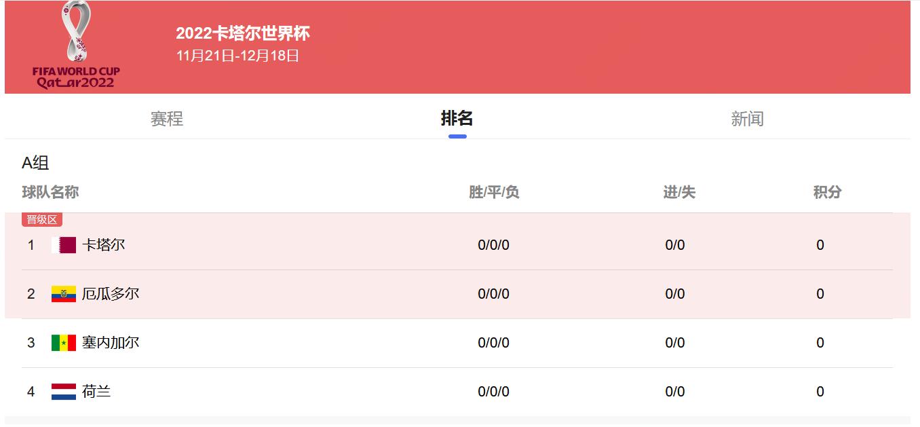Open the 荷兰 team page
The height and width of the screenshot is (427, 920).
click(x=96, y=391)
